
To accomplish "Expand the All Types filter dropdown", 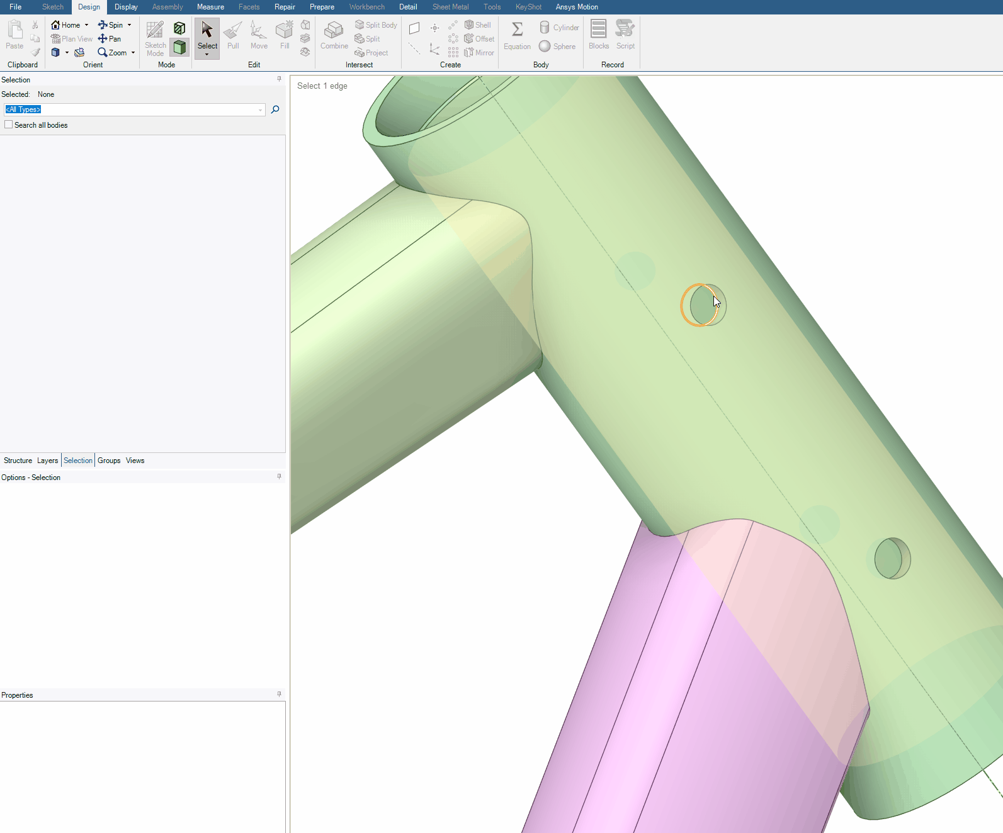I will [x=260, y=110].
